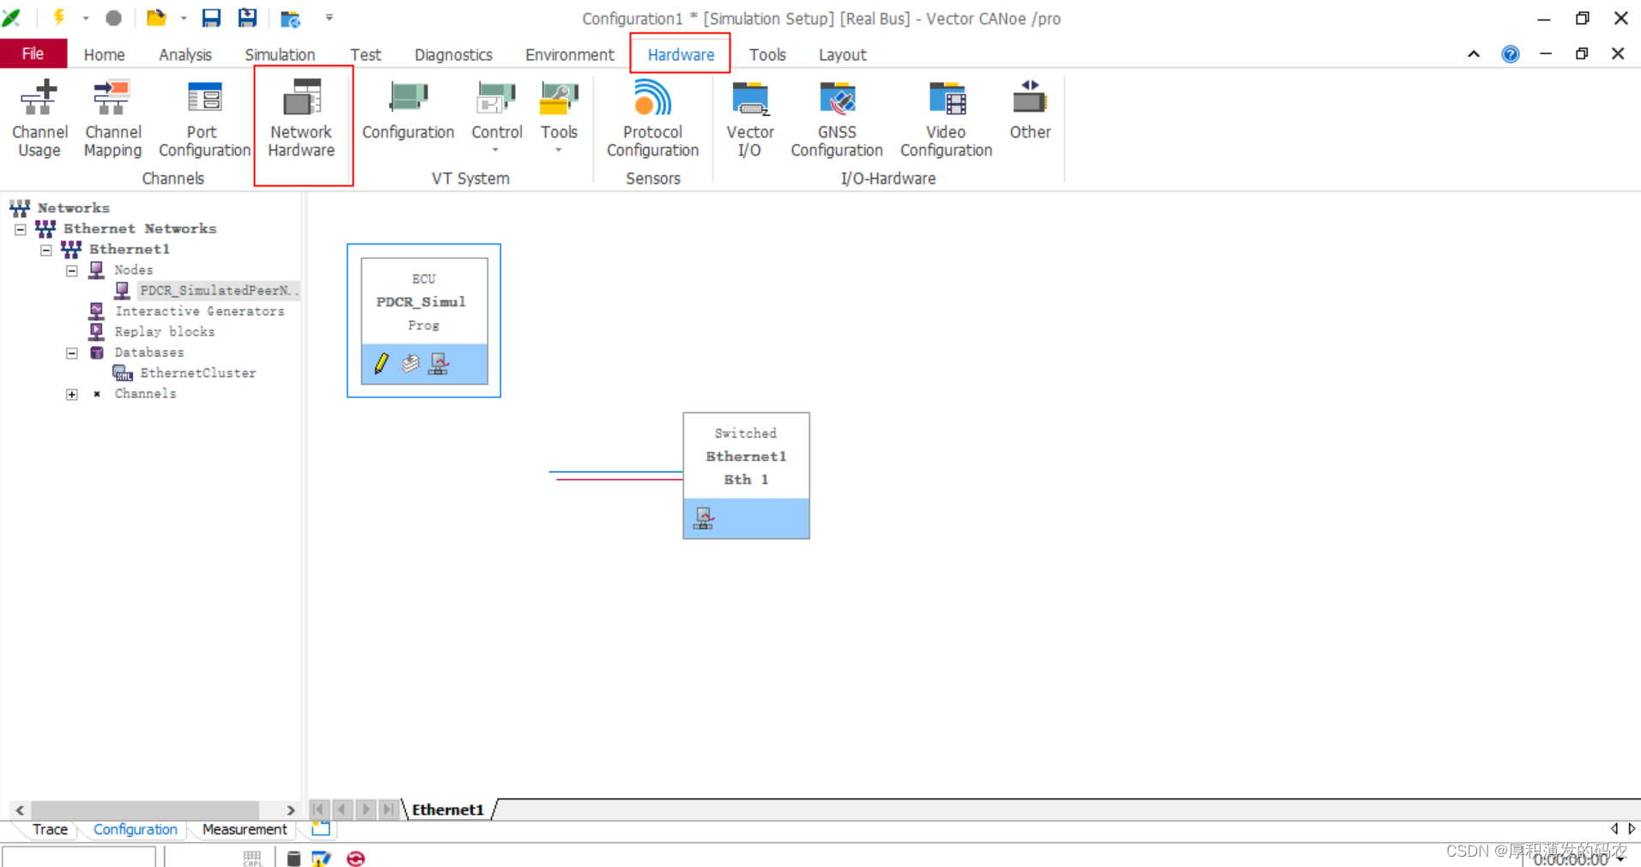
Task: Add a new desktop with the tab icon
Action: click(x=321, y=828)
